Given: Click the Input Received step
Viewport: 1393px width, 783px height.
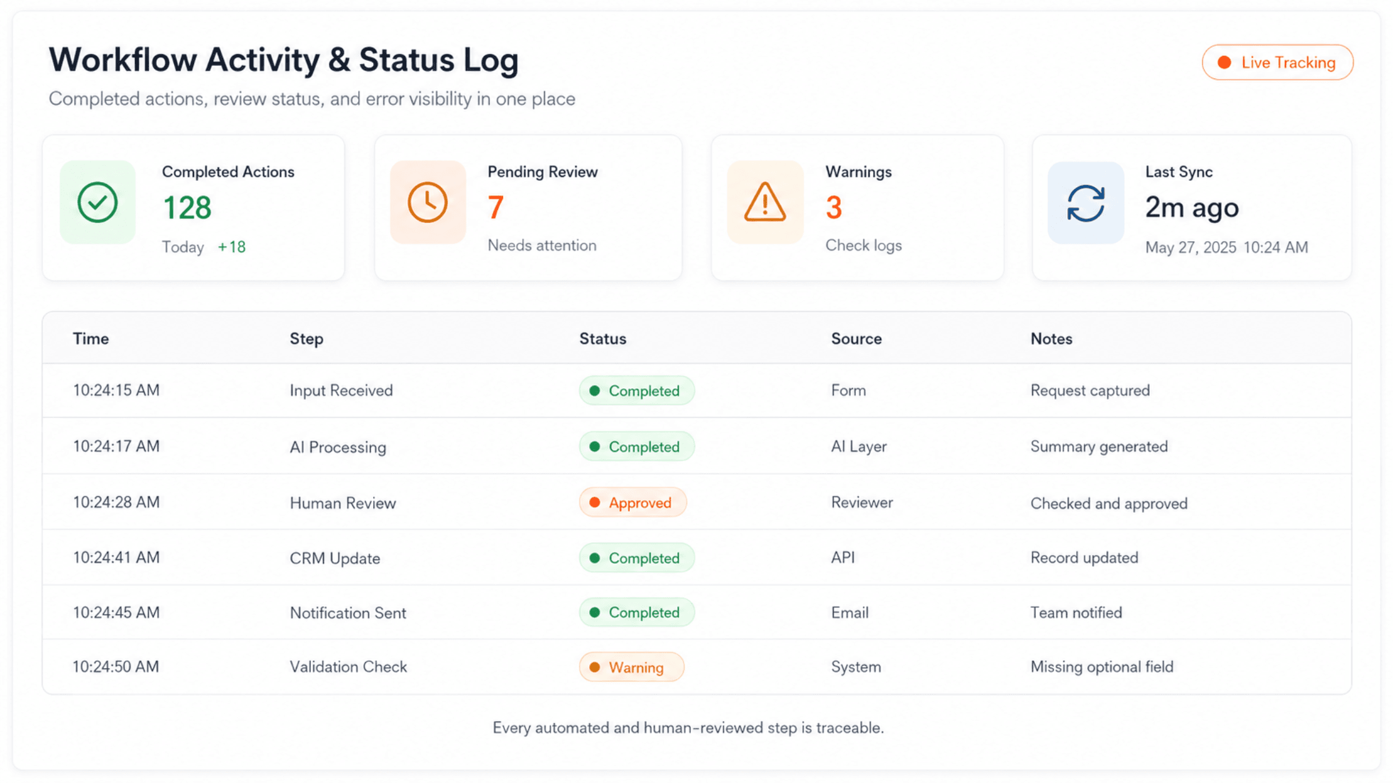Looking at the screenshot, I should (x=341, y=390).
